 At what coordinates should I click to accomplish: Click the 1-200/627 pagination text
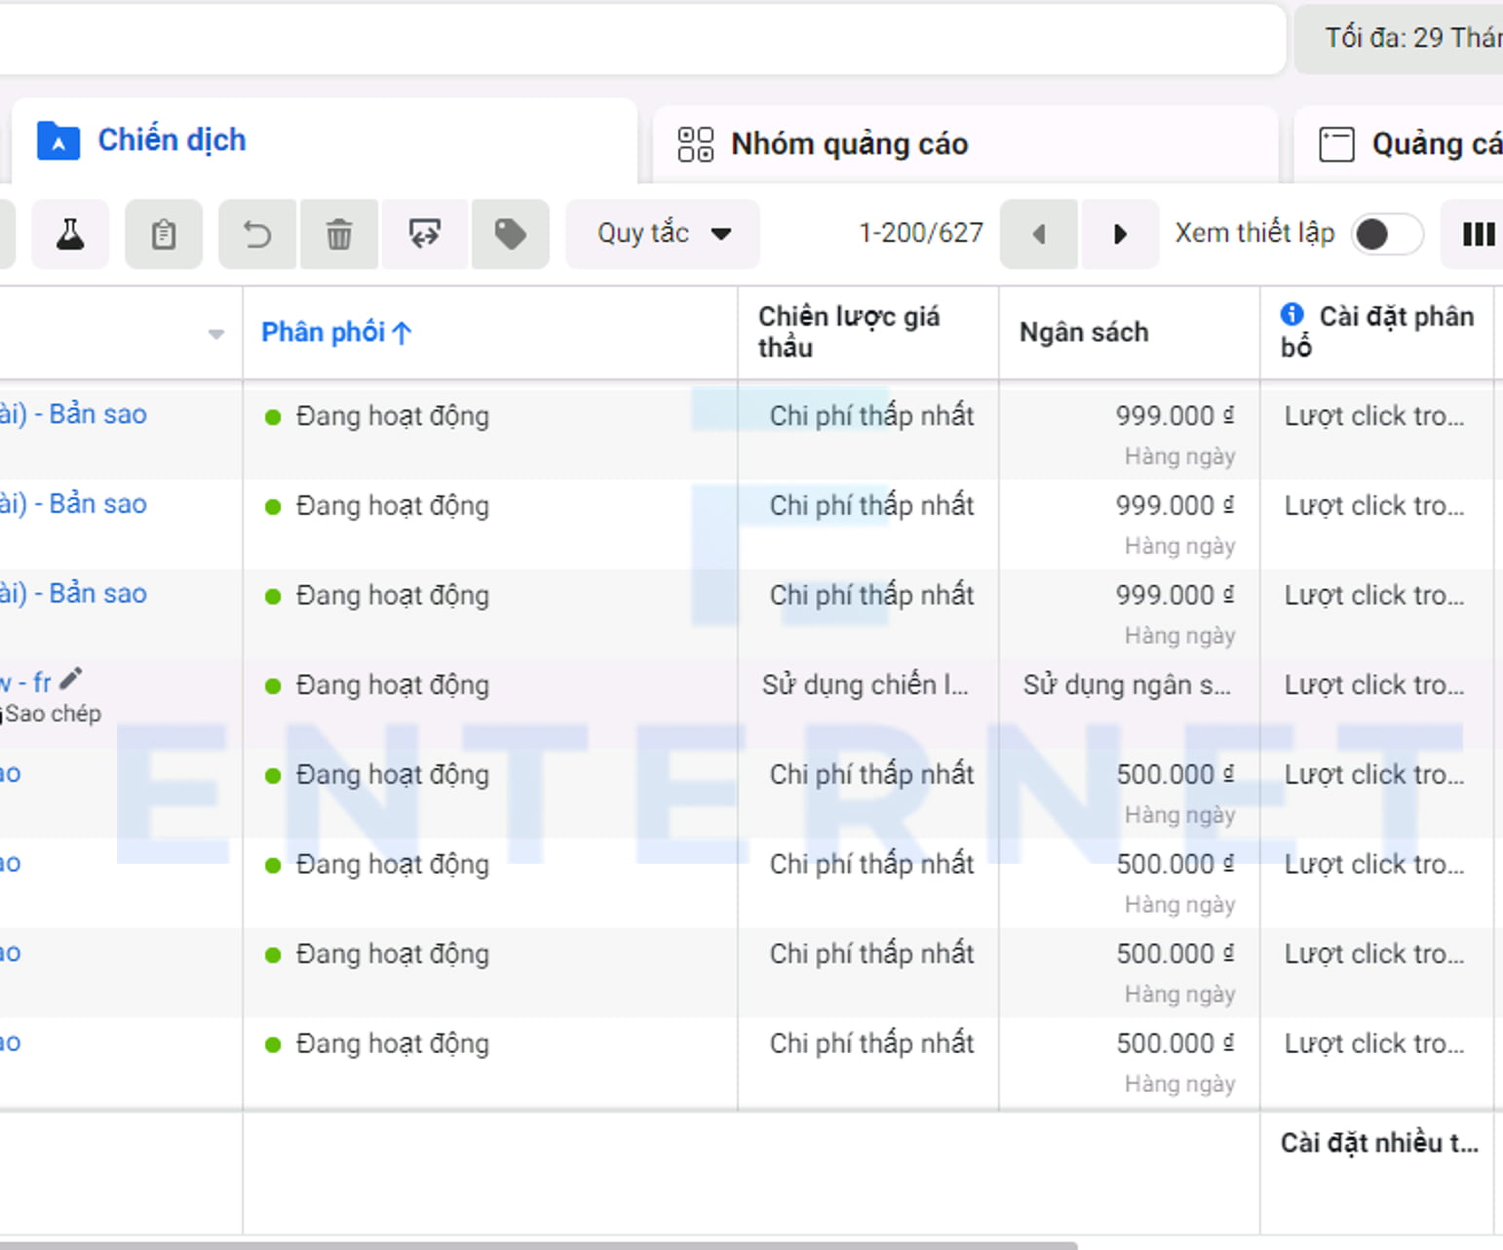(x=921, y=233)
